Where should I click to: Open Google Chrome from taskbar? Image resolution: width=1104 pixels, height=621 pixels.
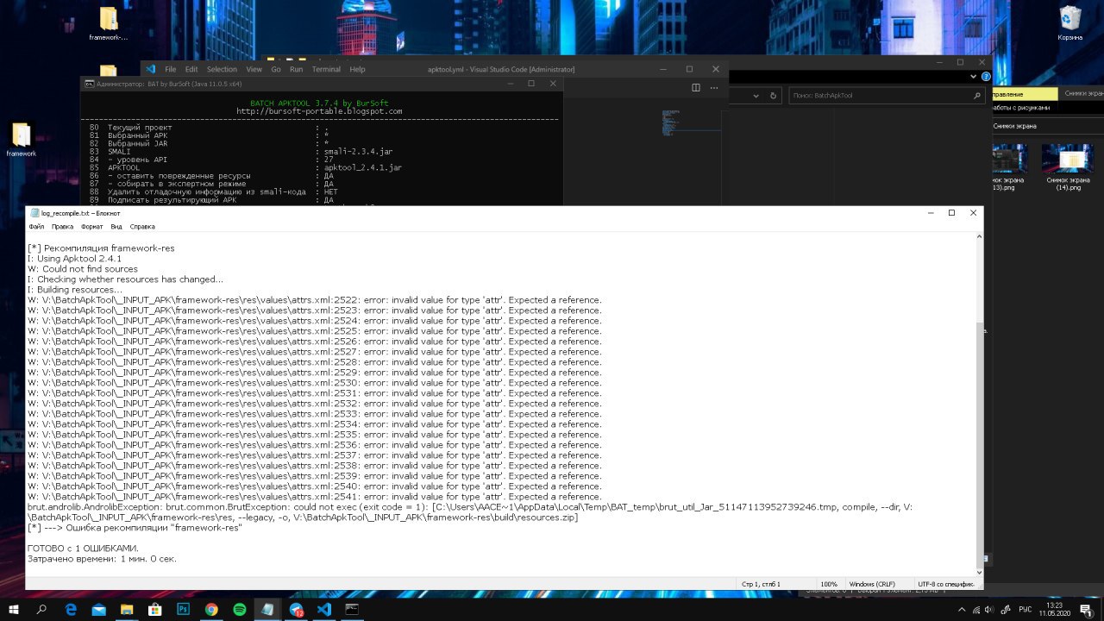(211, 609)
